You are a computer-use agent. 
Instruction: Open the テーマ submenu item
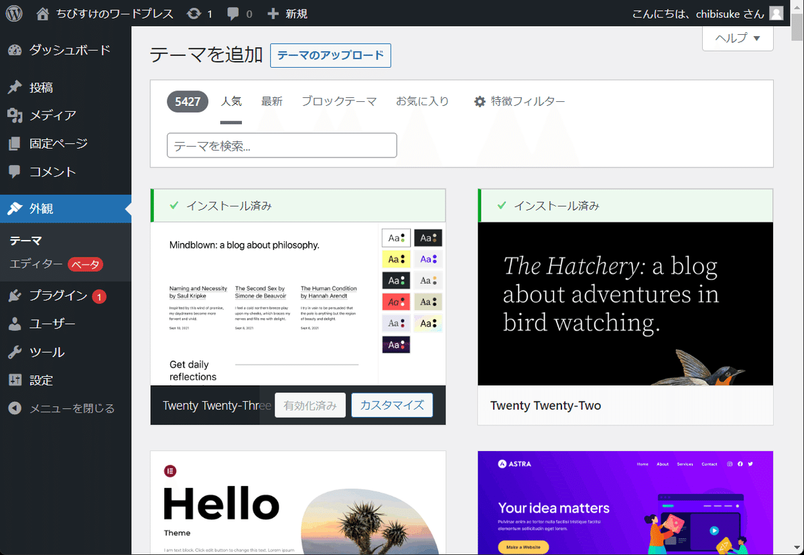(x=26, y=241)
